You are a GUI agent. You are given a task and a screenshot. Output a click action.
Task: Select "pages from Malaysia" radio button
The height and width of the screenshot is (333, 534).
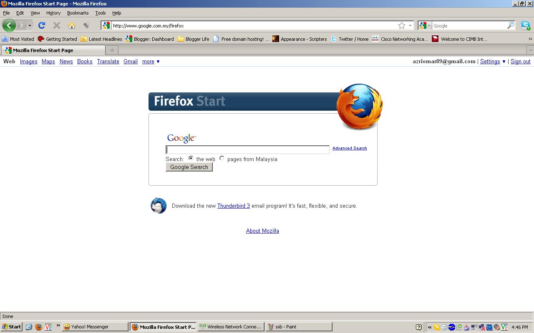click(222, 158)
